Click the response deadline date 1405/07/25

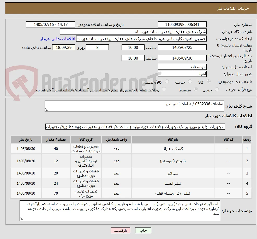182,47
